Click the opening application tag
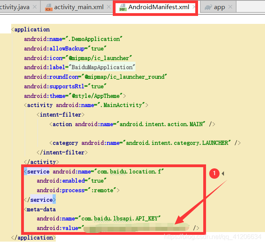Image resolution: width=265 pixels, height=244 pixels. coord(30,29)
